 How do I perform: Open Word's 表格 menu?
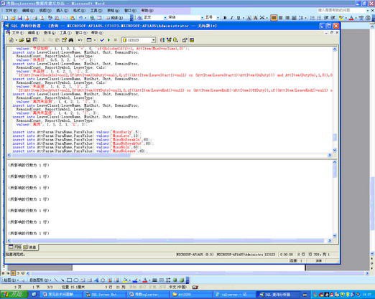(x=113, y=11)
